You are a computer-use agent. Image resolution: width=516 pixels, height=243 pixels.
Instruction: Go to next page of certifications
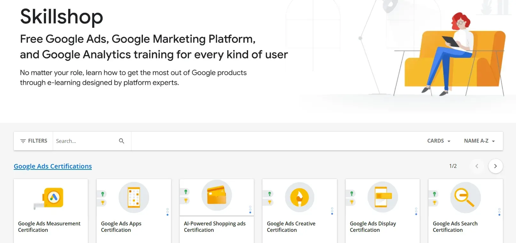495,166
